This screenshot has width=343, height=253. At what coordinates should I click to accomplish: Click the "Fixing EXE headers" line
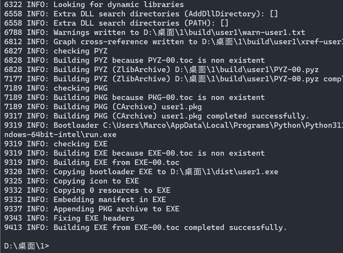point(94,218)
